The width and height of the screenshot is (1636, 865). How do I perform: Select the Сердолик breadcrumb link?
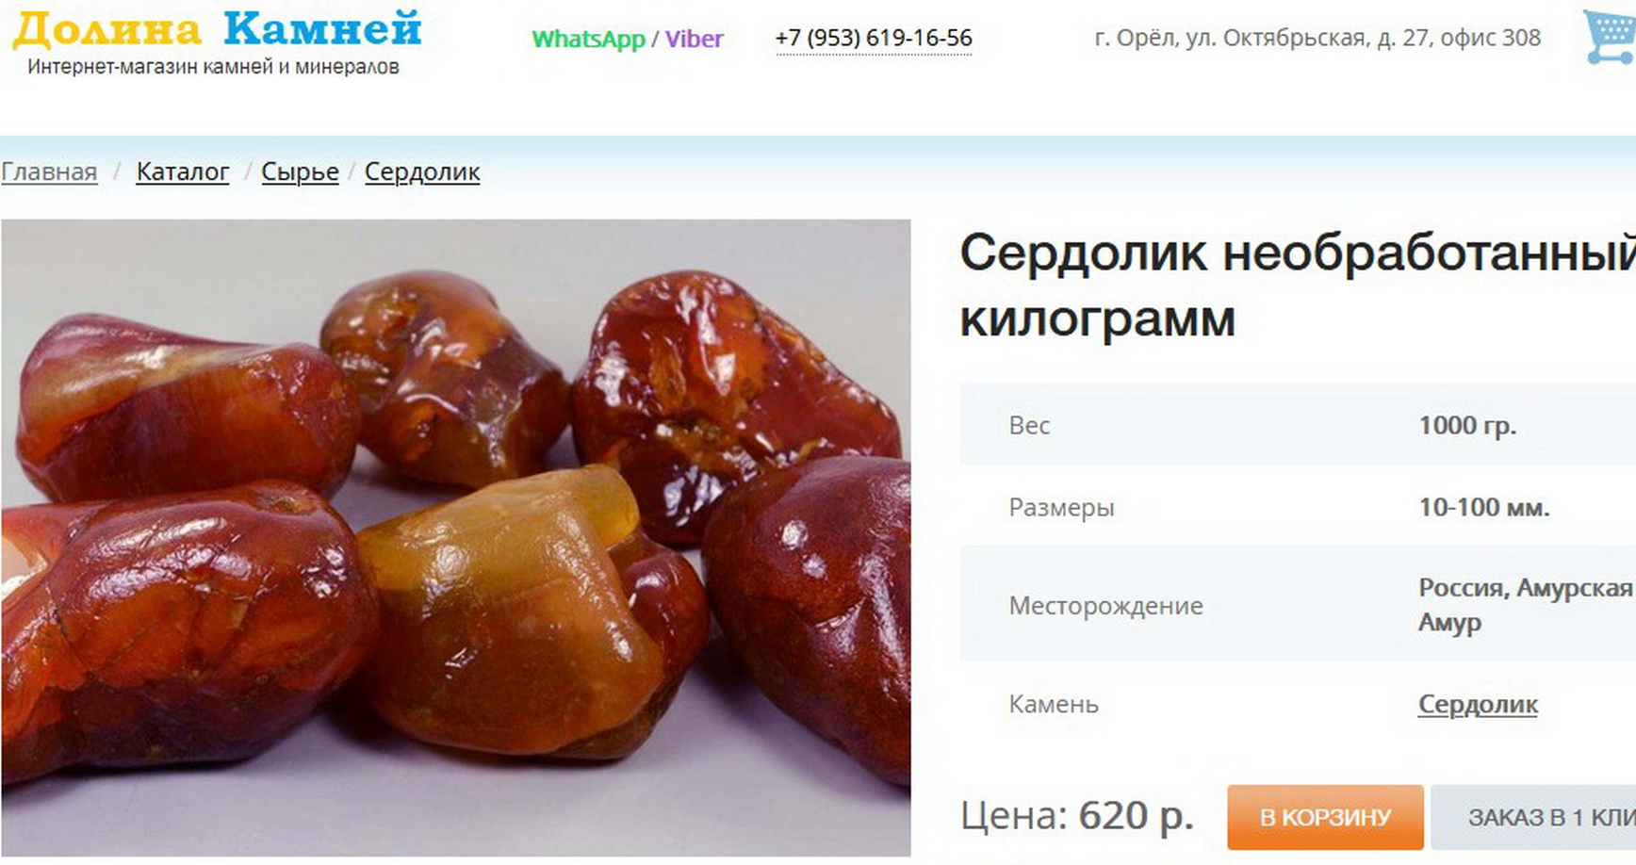click(x=422, y=171)
